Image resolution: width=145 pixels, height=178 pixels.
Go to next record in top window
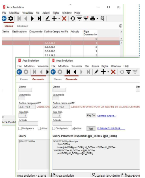click(32, 18)
